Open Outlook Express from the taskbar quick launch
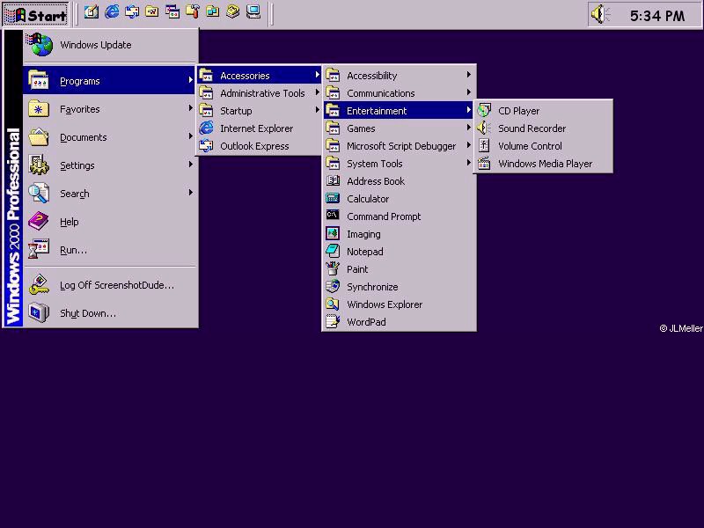Screen dimensions: 704x528 [x=132, y=12]
